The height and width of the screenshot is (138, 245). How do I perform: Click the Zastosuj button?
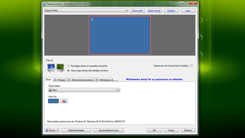[188, 130]
